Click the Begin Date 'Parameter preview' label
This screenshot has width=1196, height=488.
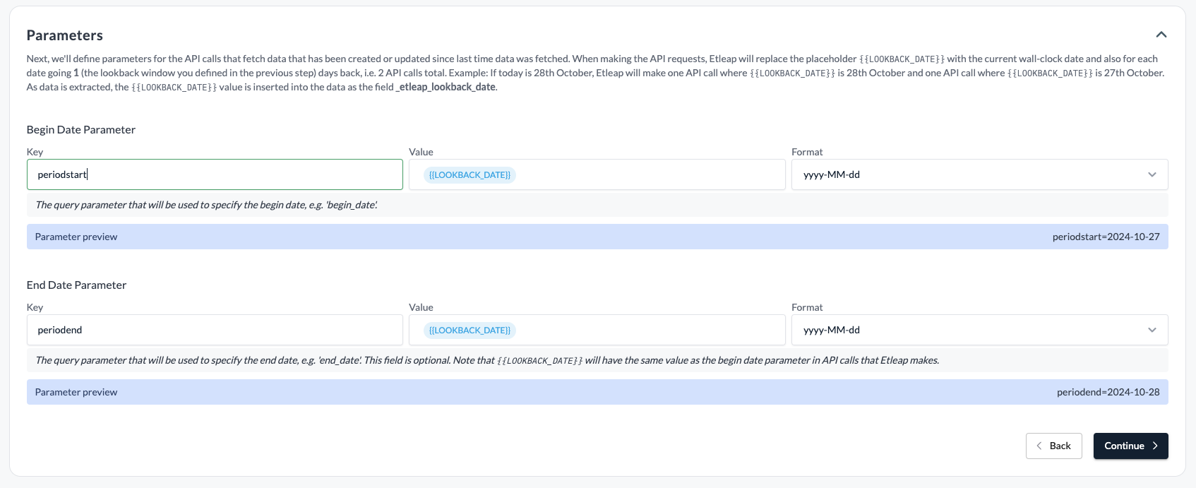pos(76,237)
